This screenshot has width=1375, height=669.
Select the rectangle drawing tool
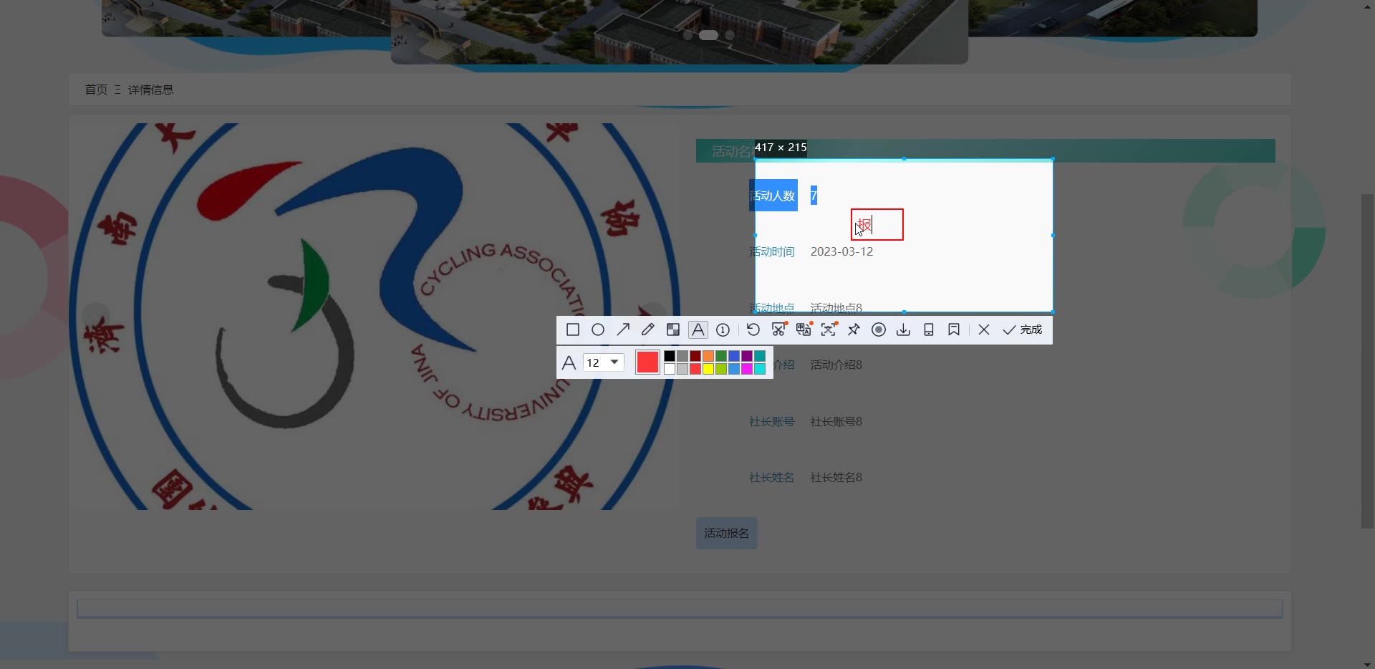coord(573,329)
